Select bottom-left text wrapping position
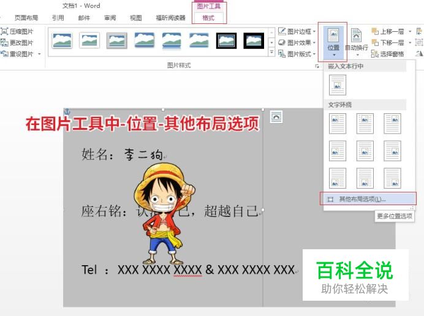The width and height of the screenshot is (424, 316). pos(338,178)
